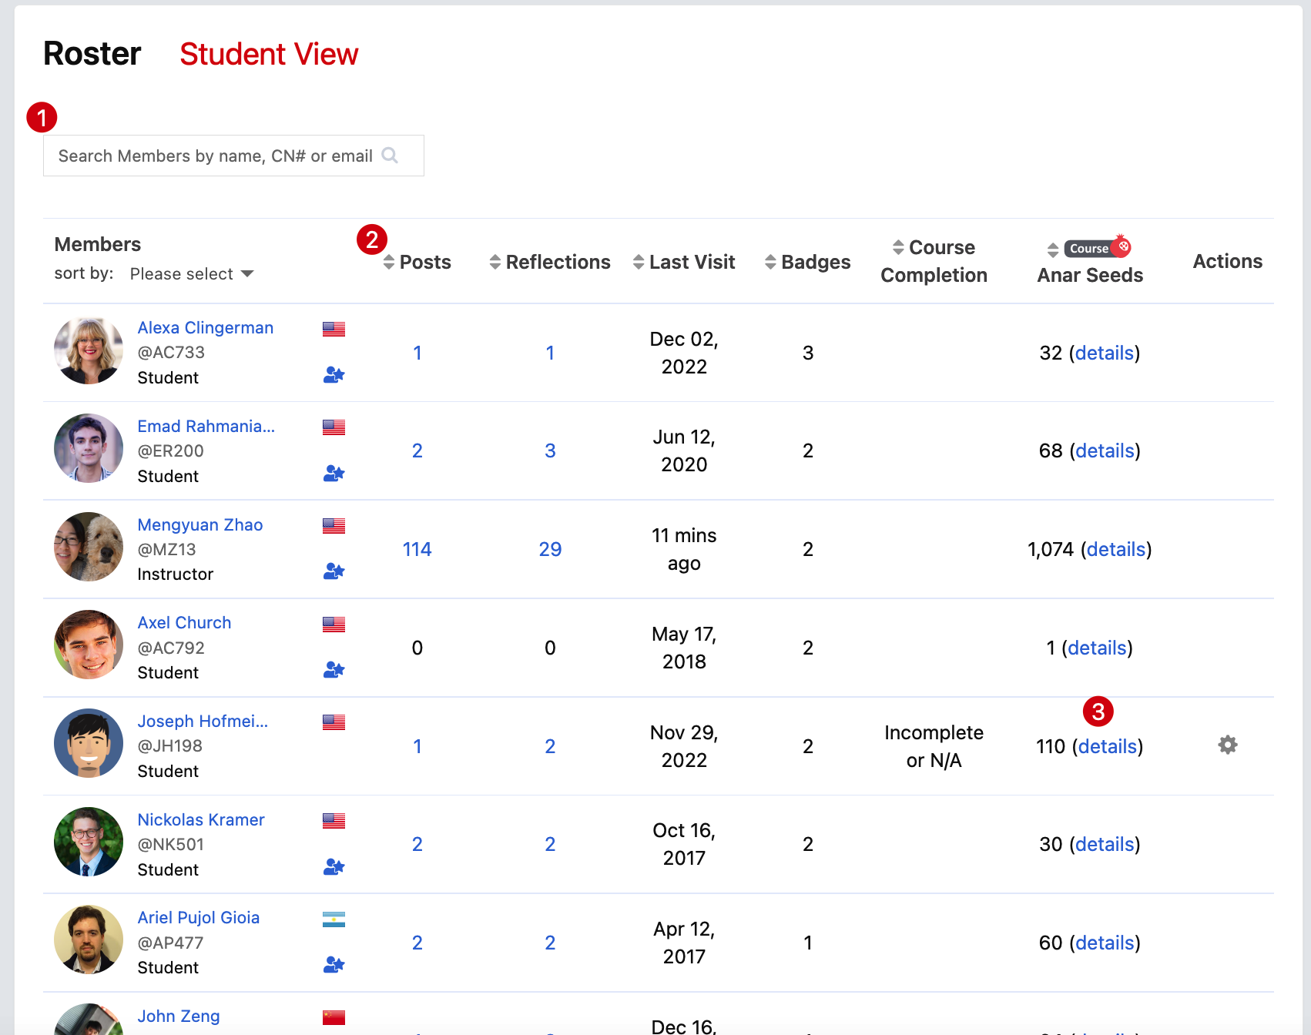
Task: Open the gear settings for Joseph Hofmei
Action: point(1228,745)
